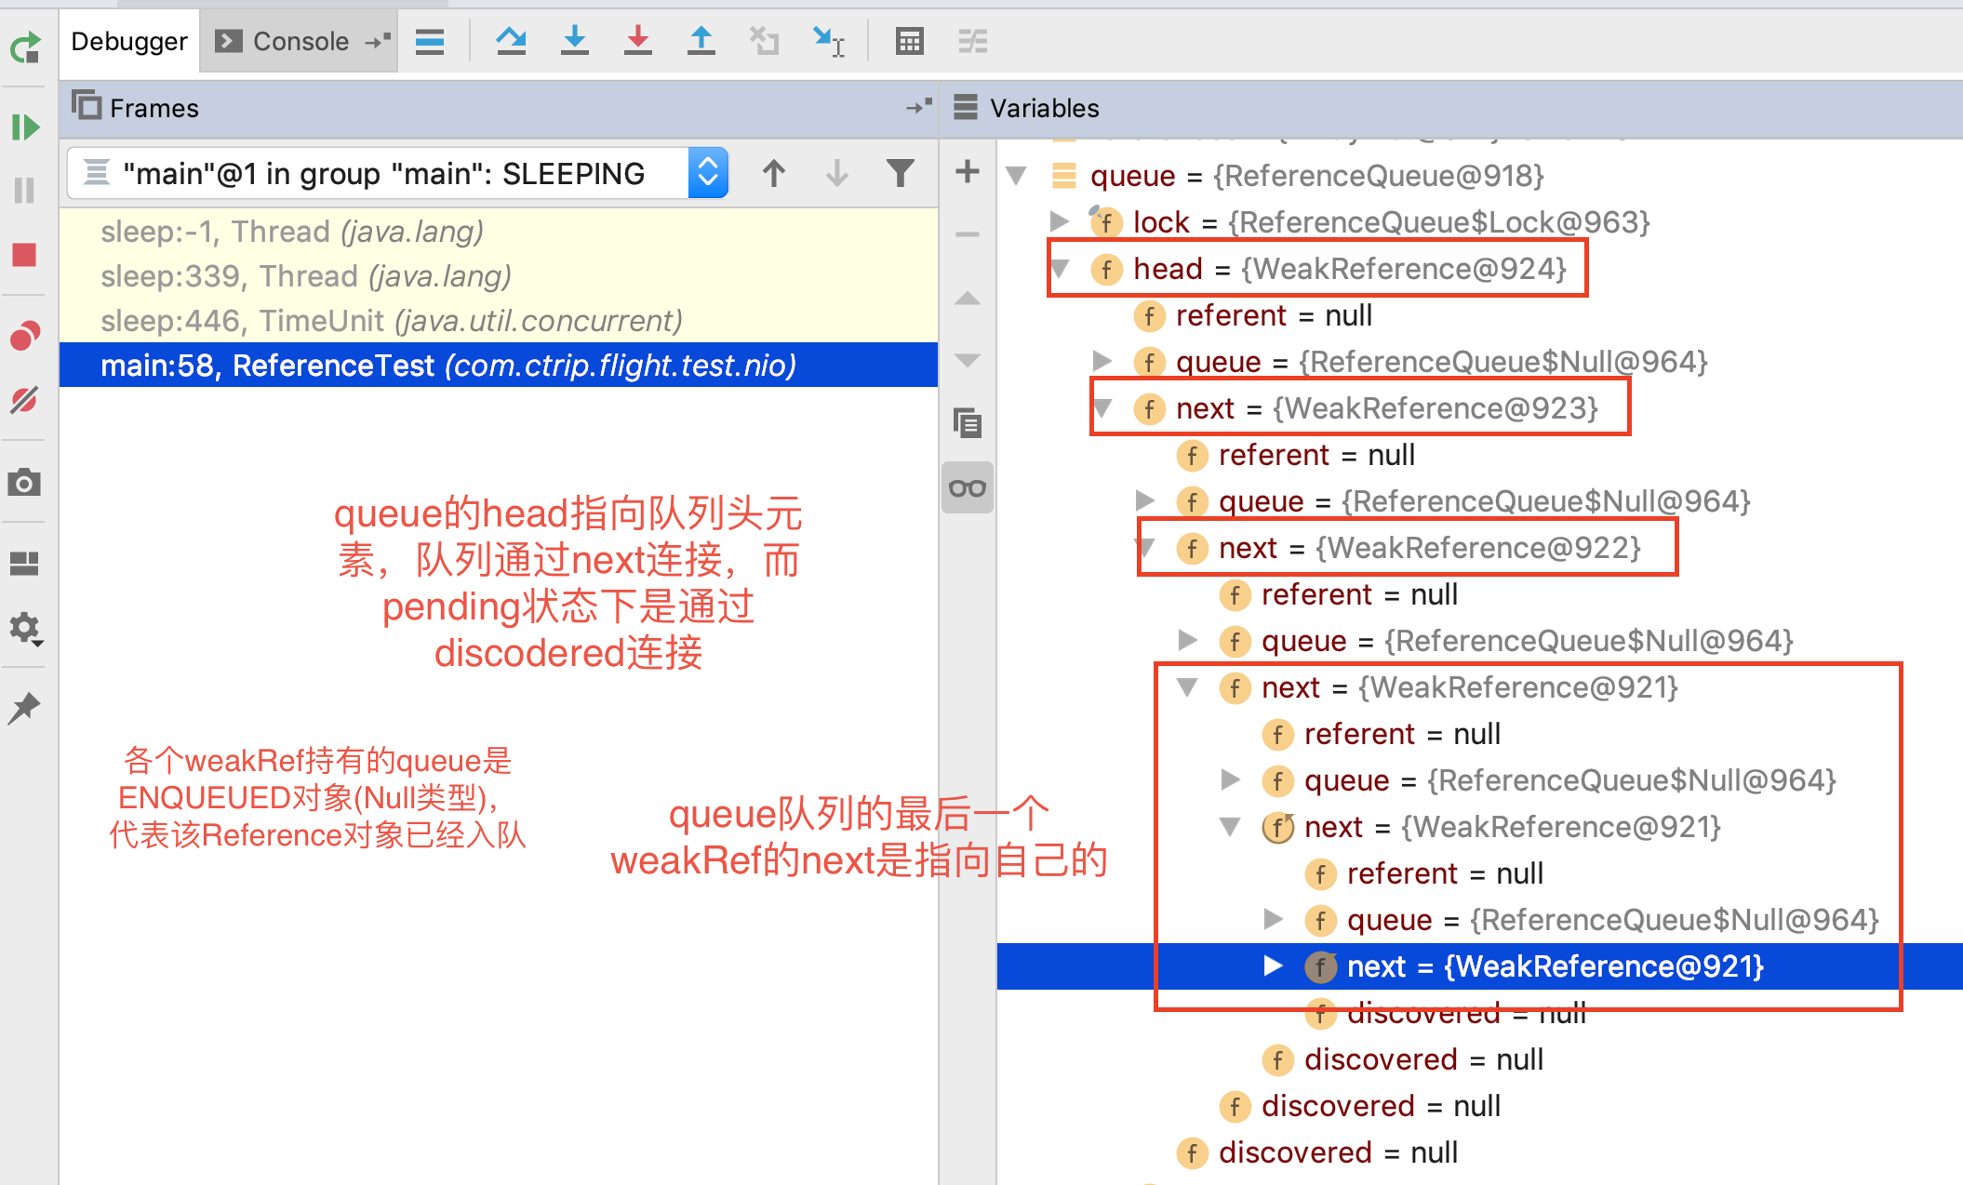
Task: Collapse the top-level queue ReferenceQueue@918 node
Action: click(1017, 175)
